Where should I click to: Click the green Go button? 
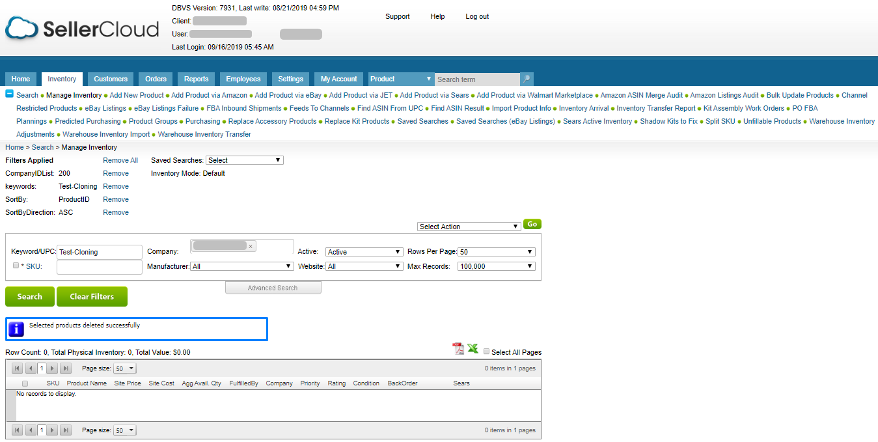click(x=532, y=224)
